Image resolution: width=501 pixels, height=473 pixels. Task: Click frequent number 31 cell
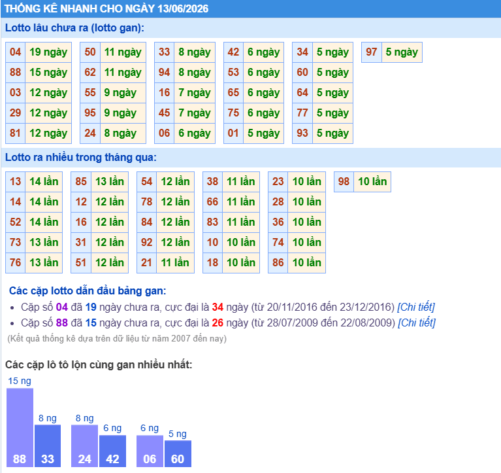81,243
